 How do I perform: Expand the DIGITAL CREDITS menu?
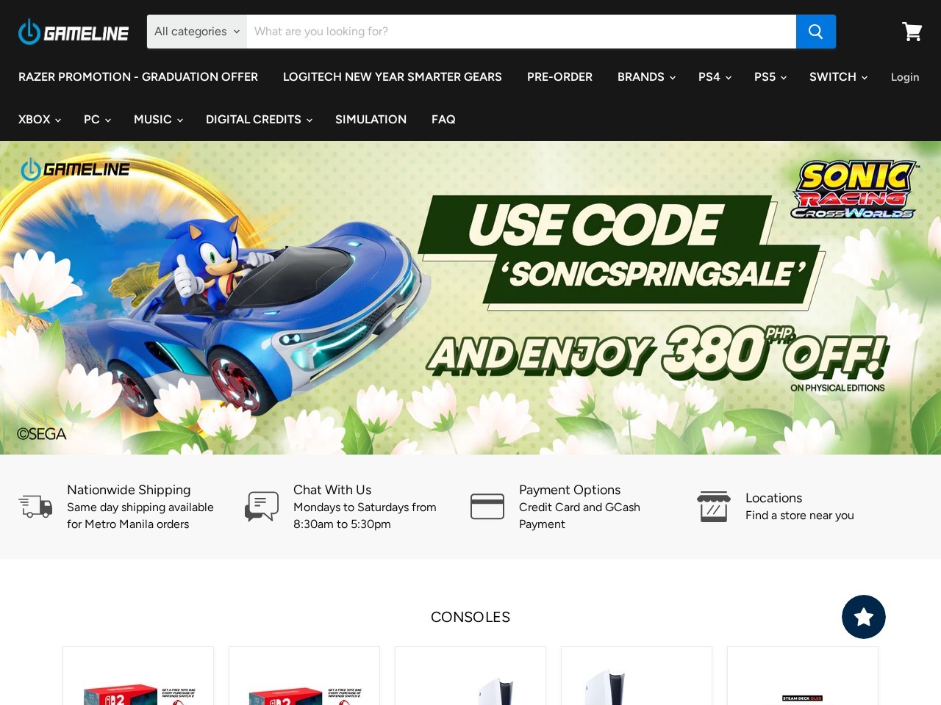click(259, 119)
